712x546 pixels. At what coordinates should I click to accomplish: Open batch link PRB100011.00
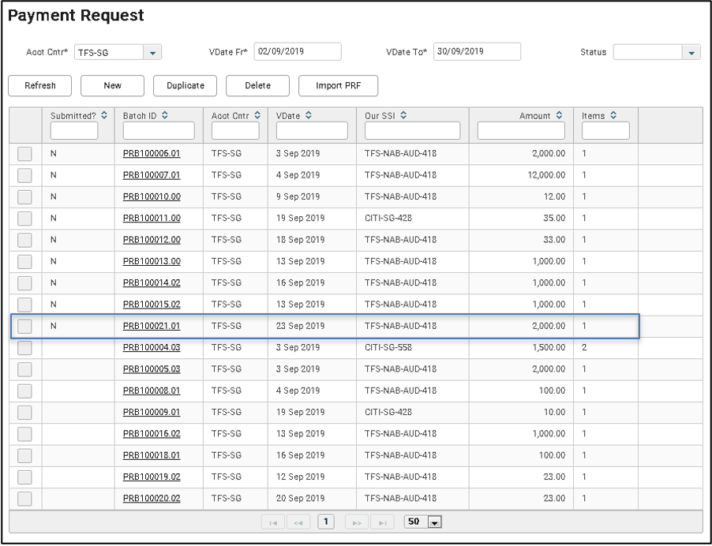pos(152,219)
